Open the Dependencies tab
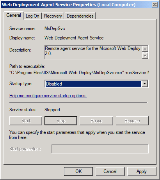This screenshot has height=180, width=160. click(x=80, y=16)
